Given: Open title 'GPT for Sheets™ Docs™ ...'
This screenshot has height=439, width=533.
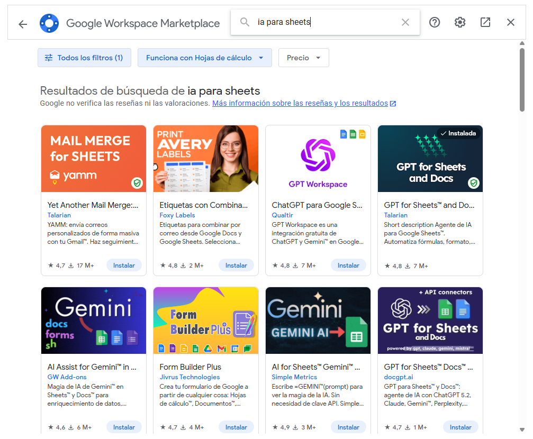Looking at the screenshot, I should click(x=428, y=367).
